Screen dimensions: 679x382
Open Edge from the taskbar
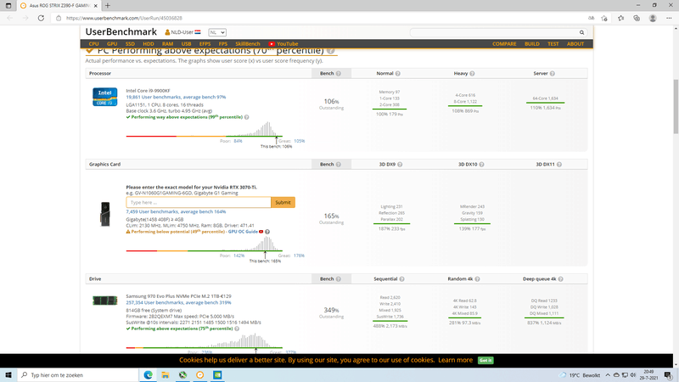pos(148,375)
